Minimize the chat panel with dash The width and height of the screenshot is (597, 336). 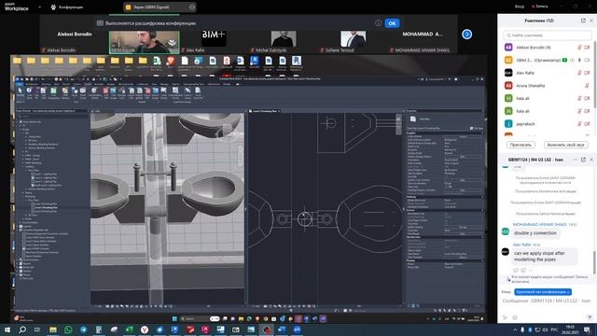pos(576,160)
